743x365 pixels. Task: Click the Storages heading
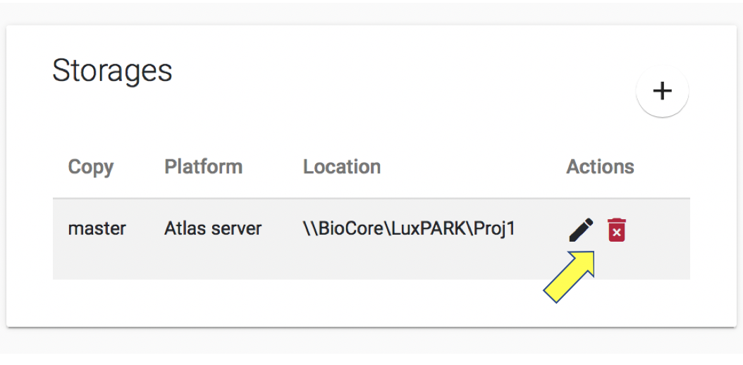pyautogui.click(x=112, y=71)
